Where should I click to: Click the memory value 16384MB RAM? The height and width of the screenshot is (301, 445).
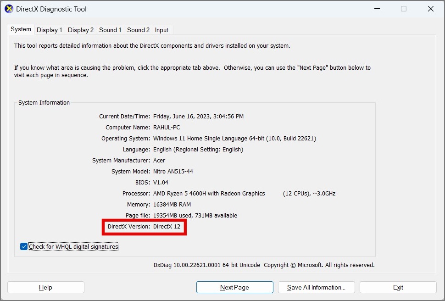[172, 205]
